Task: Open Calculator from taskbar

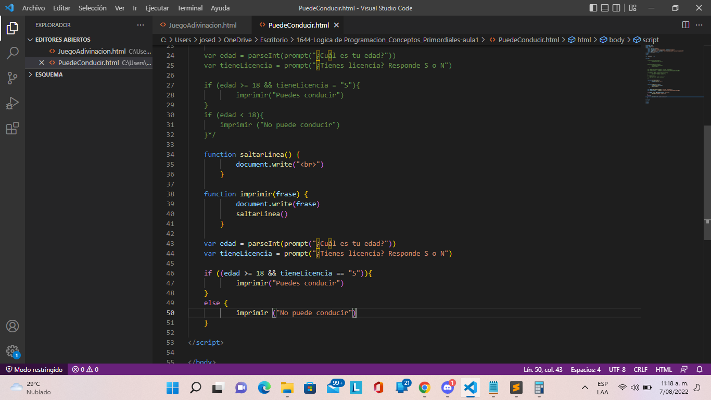Action: point(539,387)
